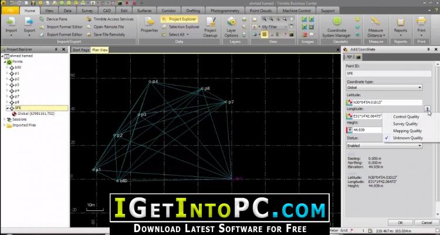440x235 pixels.
Task: Run Project Cleanup
Action: tap(210, 27)
